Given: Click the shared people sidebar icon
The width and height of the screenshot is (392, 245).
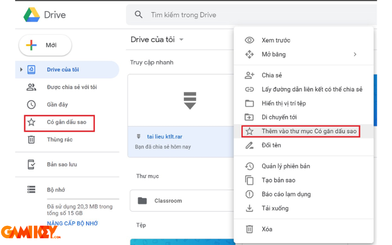Looking at the screenshot, I should pyautogui.click(x=31, y=87).
